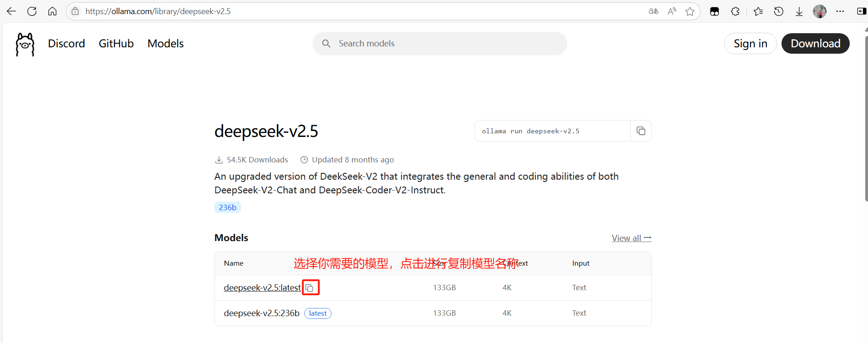Click the Models section heading
The height and width of the screenshot is (343, 868).
click(x=231, y=238)
